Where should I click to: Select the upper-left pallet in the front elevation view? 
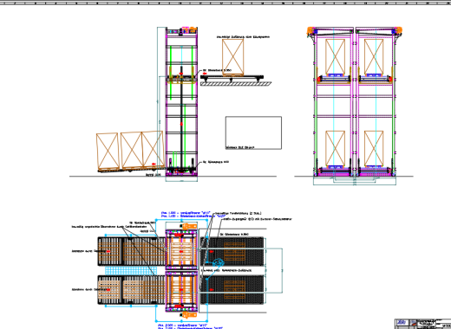[336, 57]
